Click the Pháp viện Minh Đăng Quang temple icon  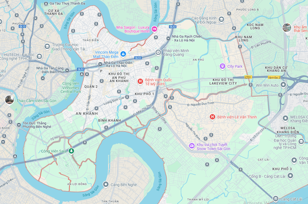click(158, 52)
